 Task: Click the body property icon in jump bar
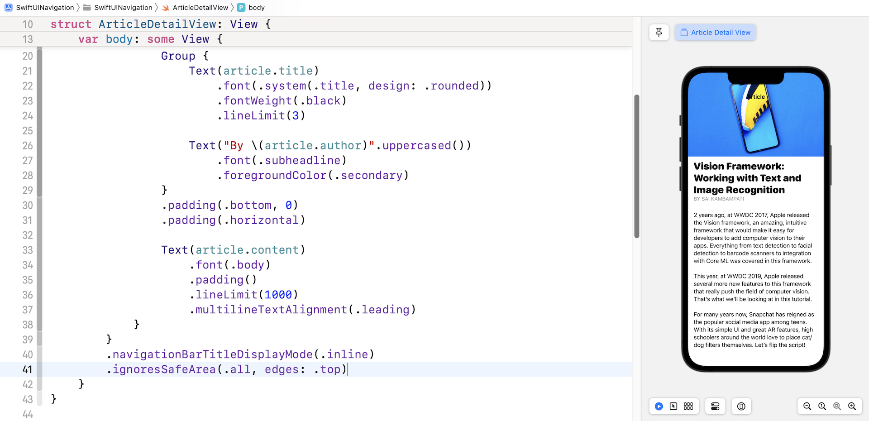point(240,7)
